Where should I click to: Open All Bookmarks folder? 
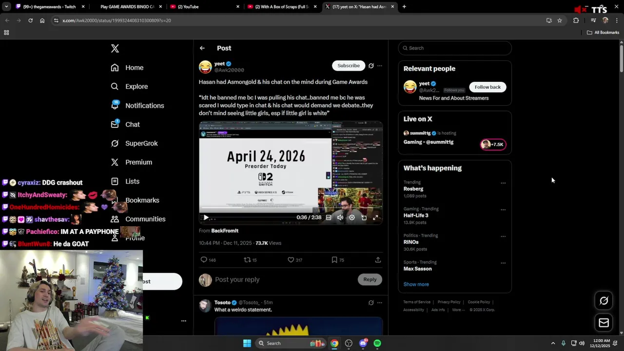point(603,33)
